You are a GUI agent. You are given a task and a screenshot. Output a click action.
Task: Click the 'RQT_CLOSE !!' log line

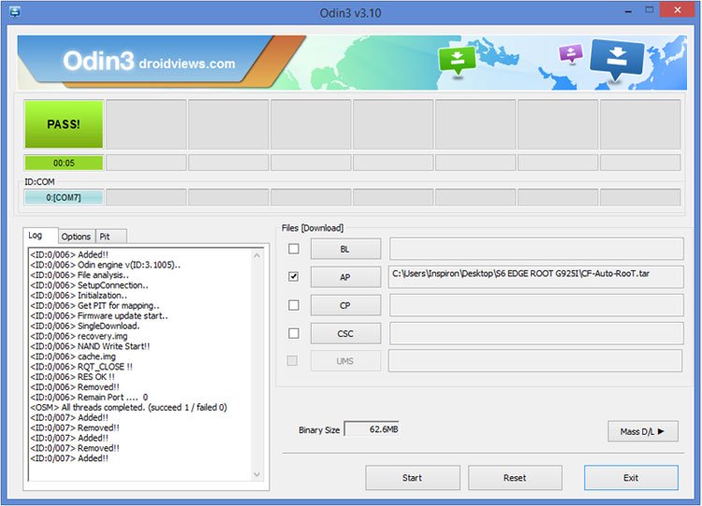(x=81, y=367)
